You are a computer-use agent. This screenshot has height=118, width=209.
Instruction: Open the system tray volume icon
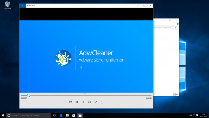pos(191,115)
